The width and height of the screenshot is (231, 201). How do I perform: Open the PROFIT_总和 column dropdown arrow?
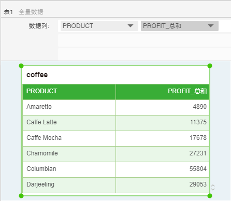(x=211, y=26)
